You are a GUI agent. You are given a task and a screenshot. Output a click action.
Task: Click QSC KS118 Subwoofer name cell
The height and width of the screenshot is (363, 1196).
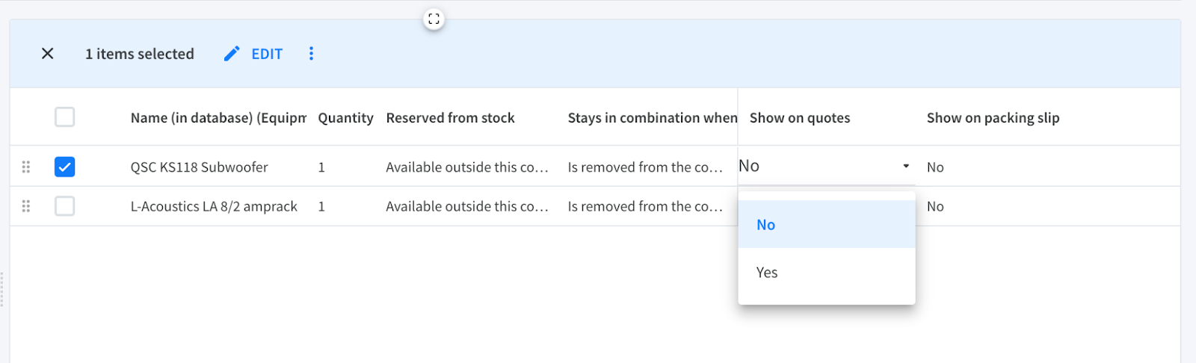tap(199, 167)
